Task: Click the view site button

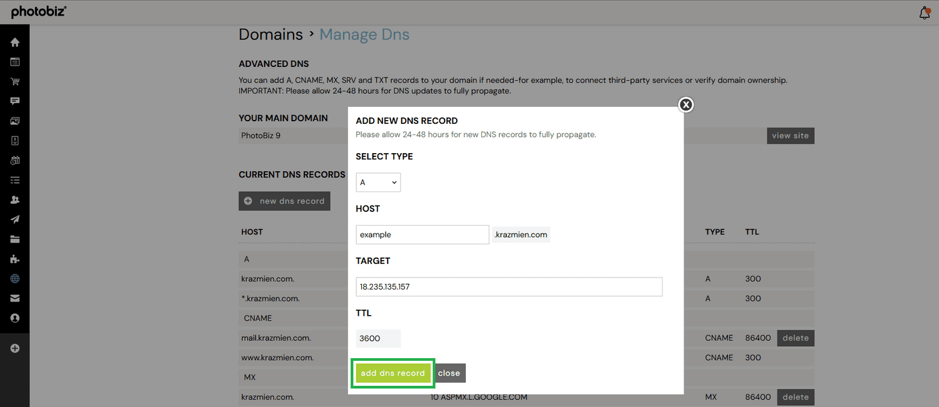Action: click(x=790, y=136)
